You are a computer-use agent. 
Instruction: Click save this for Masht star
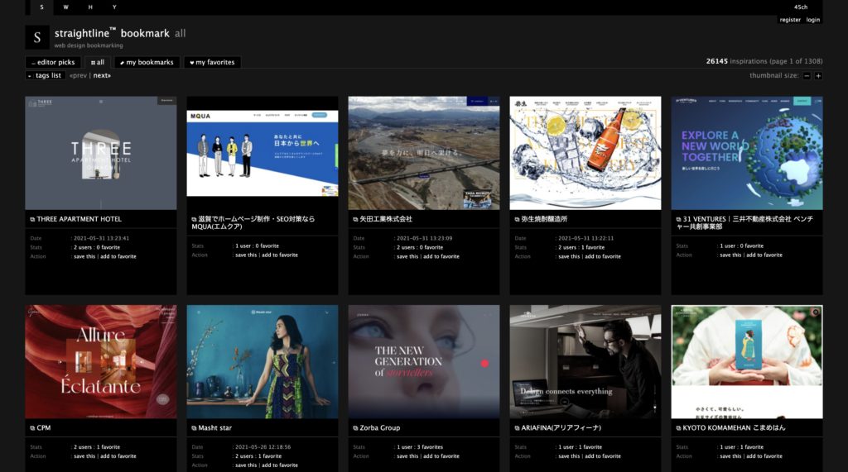point(246,465)
